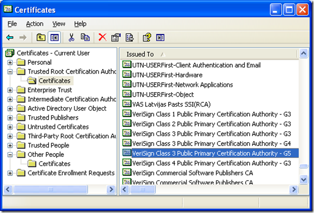
Task: Click list pane horizontal scroll left arrow
Action: [x=125, y=189]
